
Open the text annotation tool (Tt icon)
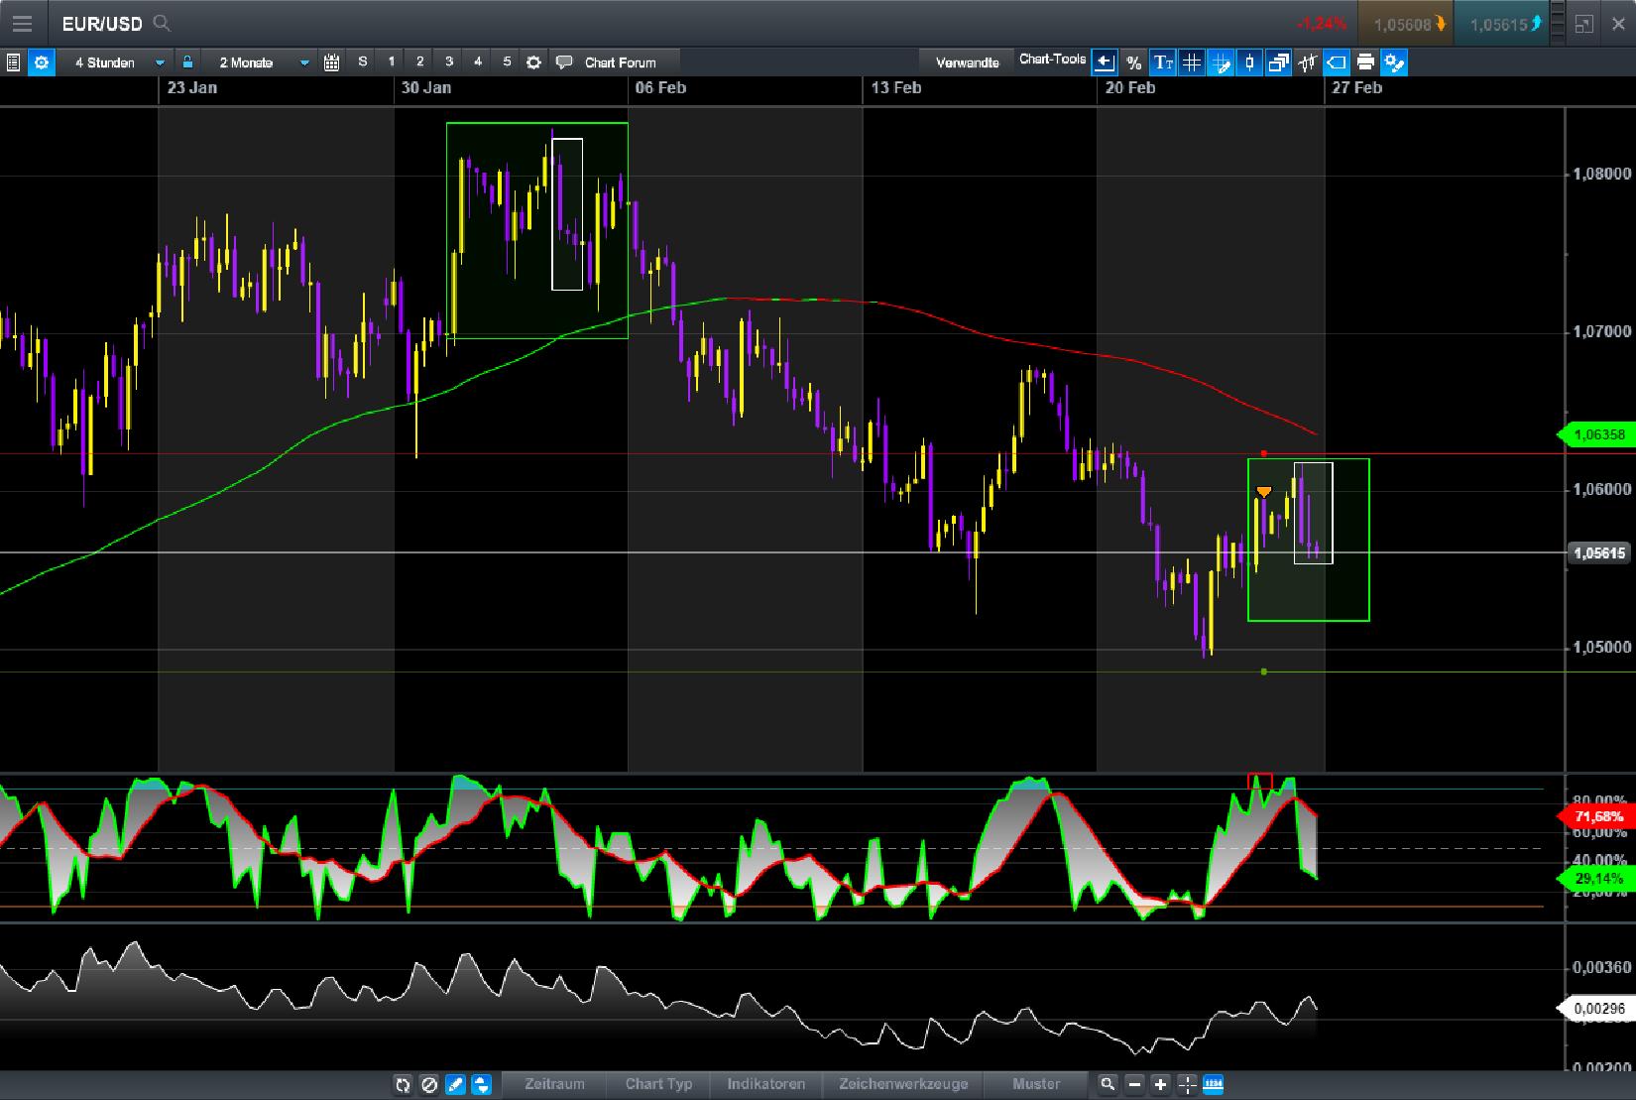tap(1164, 61)
